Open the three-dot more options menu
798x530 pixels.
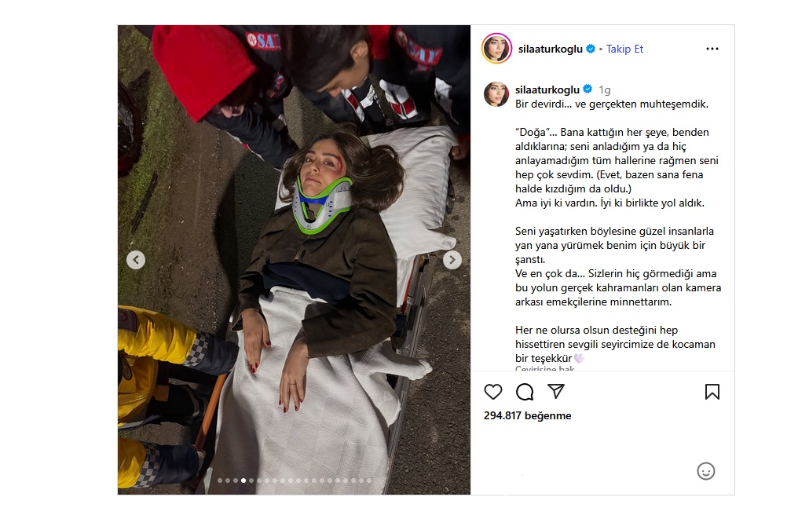(712, 49)
